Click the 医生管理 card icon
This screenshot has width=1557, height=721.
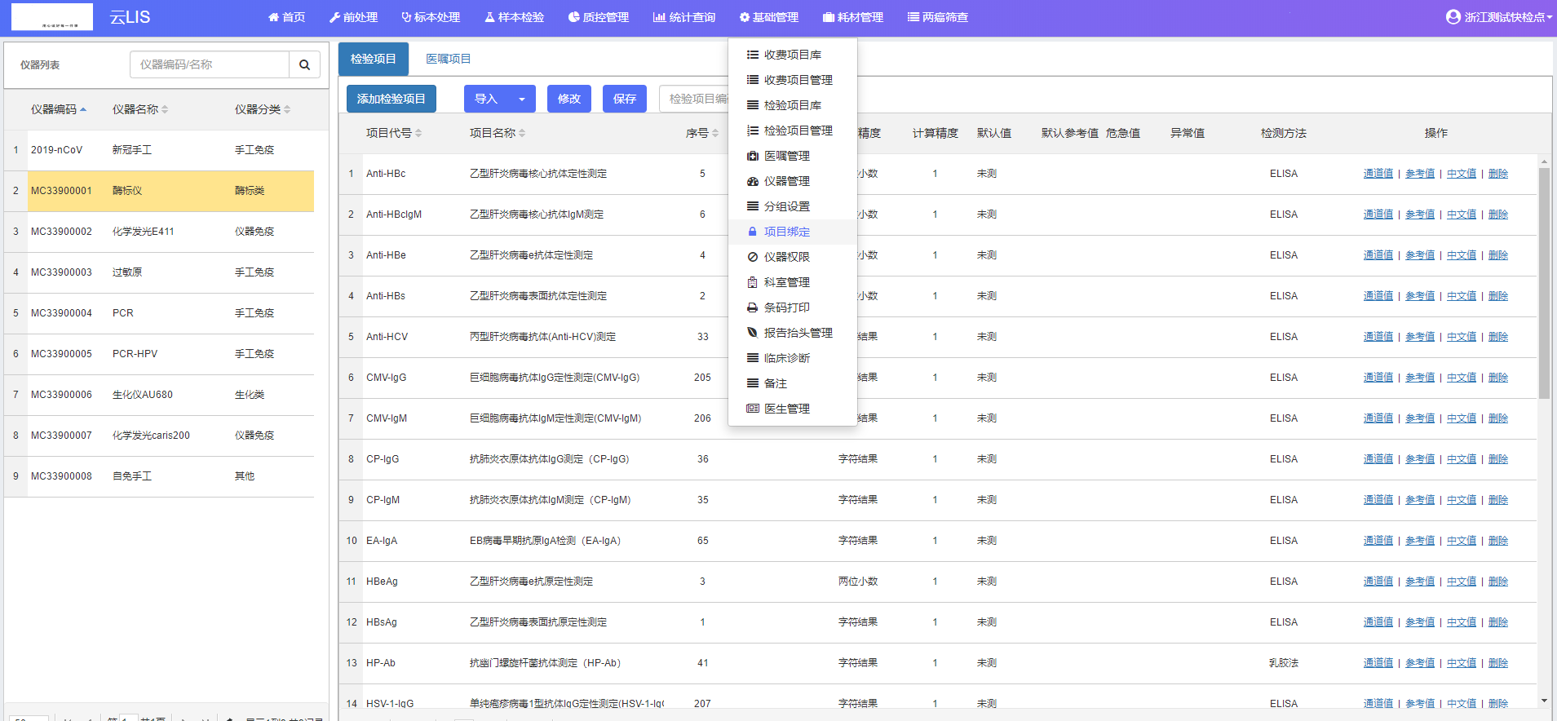pos(753,409)
